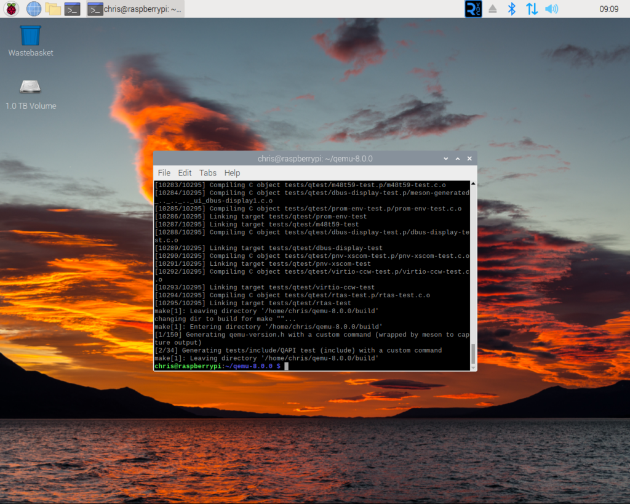Open the terminal File menu
Screen dimensions: 630x504
point(164,173)
